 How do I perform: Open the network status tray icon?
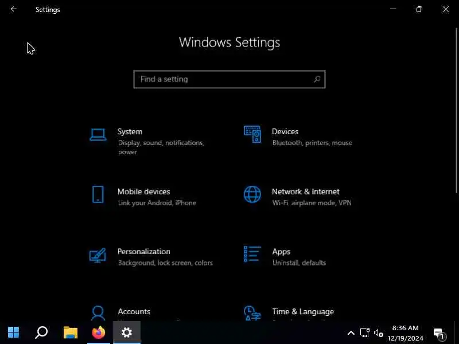(x=365, y=333)
